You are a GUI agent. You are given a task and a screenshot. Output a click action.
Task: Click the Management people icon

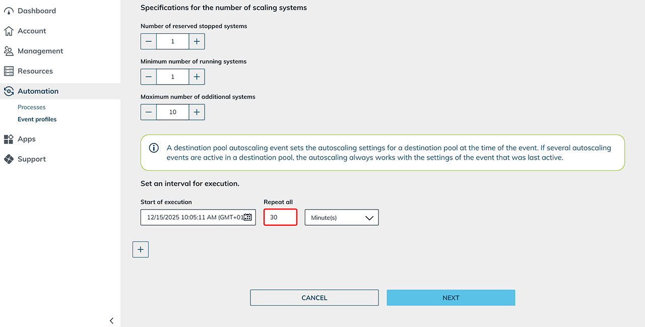pyautogui.click(x=9, y=51)
